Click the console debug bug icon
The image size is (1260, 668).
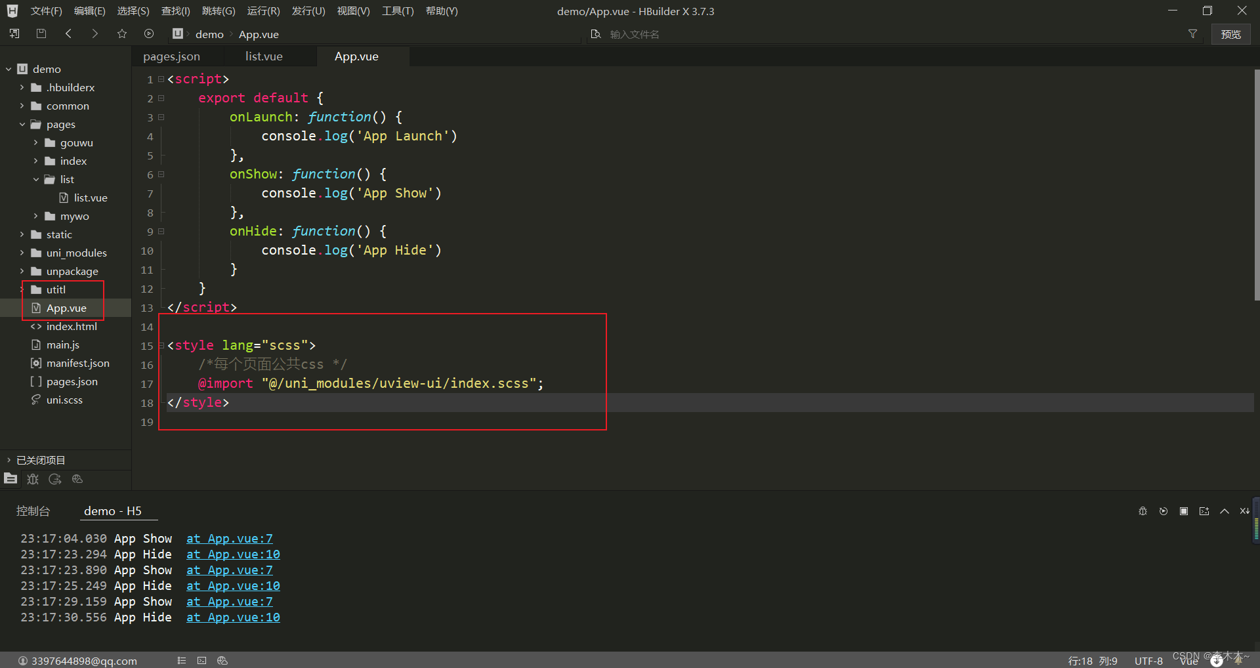point(1143,511)
